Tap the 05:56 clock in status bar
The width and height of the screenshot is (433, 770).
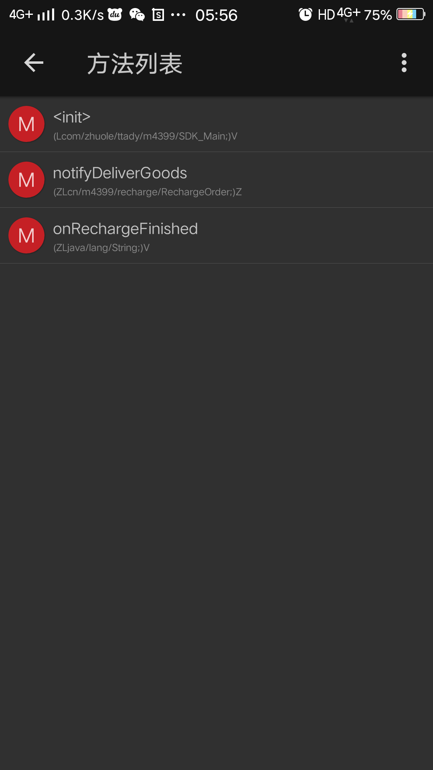[x=216, y=15]
